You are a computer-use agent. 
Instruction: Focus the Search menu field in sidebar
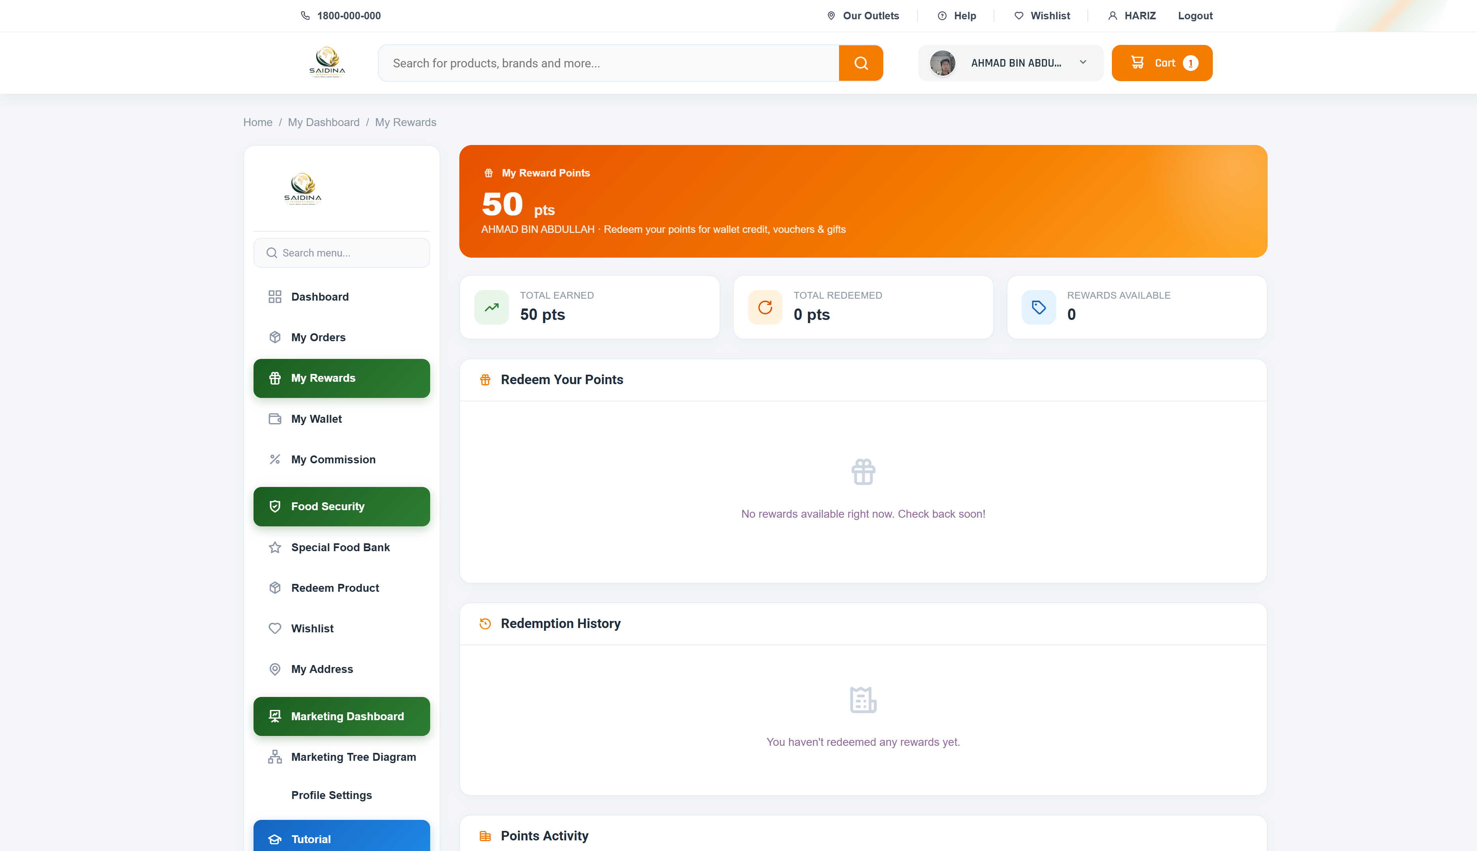coord(341,253)
